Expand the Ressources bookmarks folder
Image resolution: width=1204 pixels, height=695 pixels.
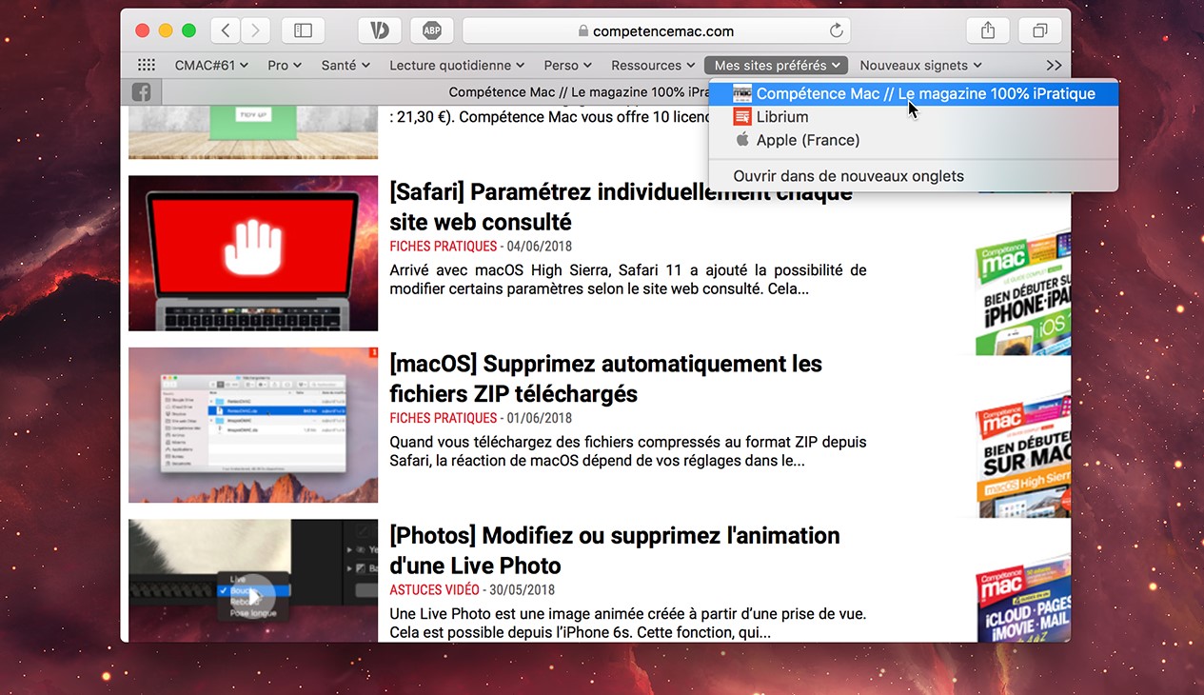point(653,66)
